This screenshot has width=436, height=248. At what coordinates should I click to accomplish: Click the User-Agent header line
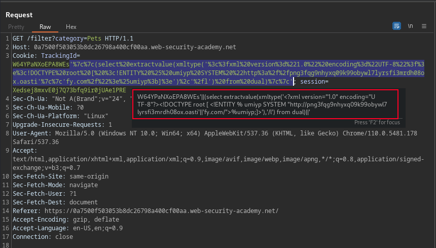[x=214, y=133]
